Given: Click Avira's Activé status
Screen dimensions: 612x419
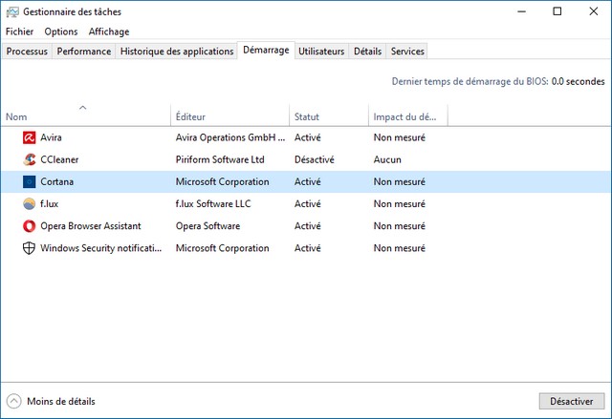Looking at the screenshot, I should tap(308, 137).
